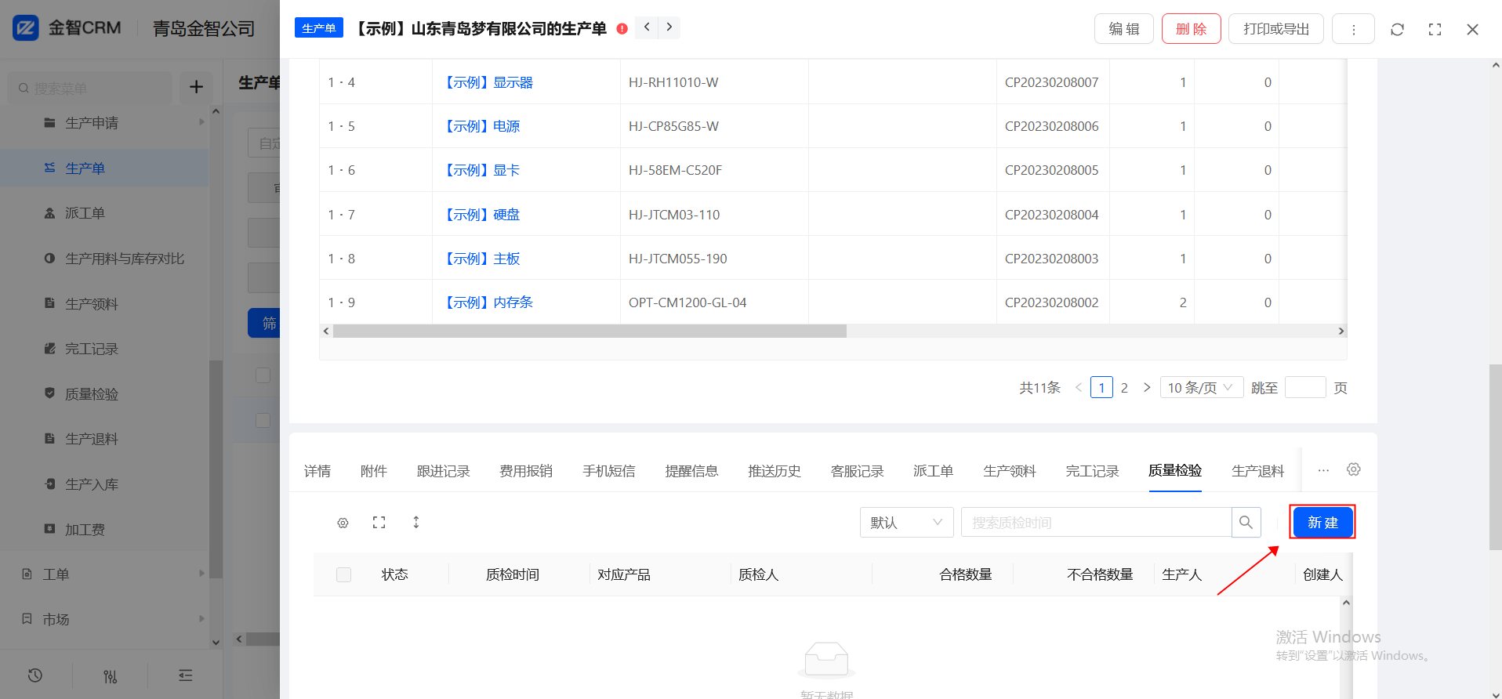Go to previous record with left chevron

point(647,27)
